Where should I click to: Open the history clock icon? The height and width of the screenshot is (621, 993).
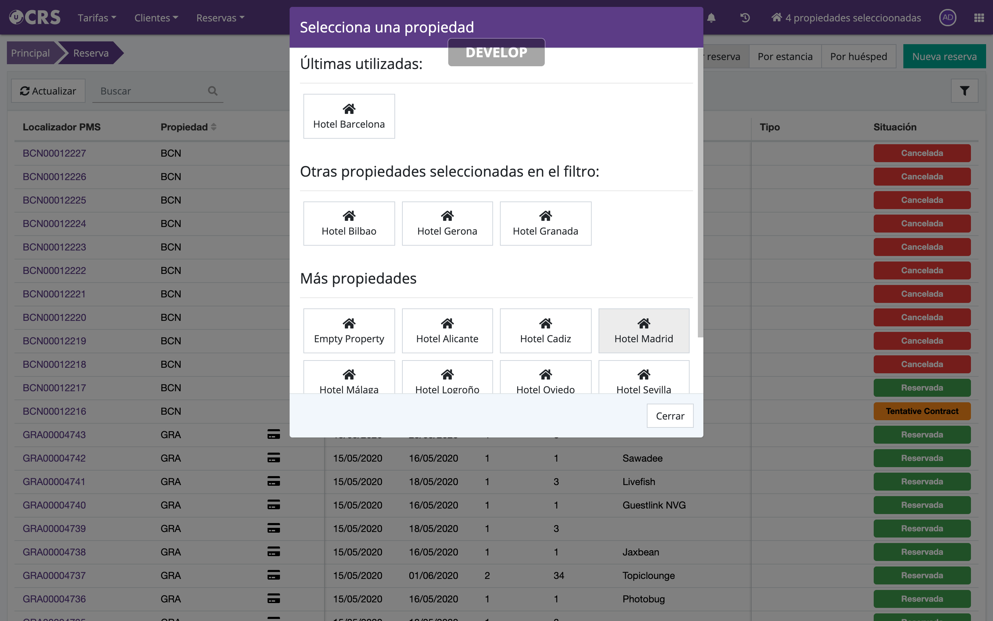pos(745,18)
